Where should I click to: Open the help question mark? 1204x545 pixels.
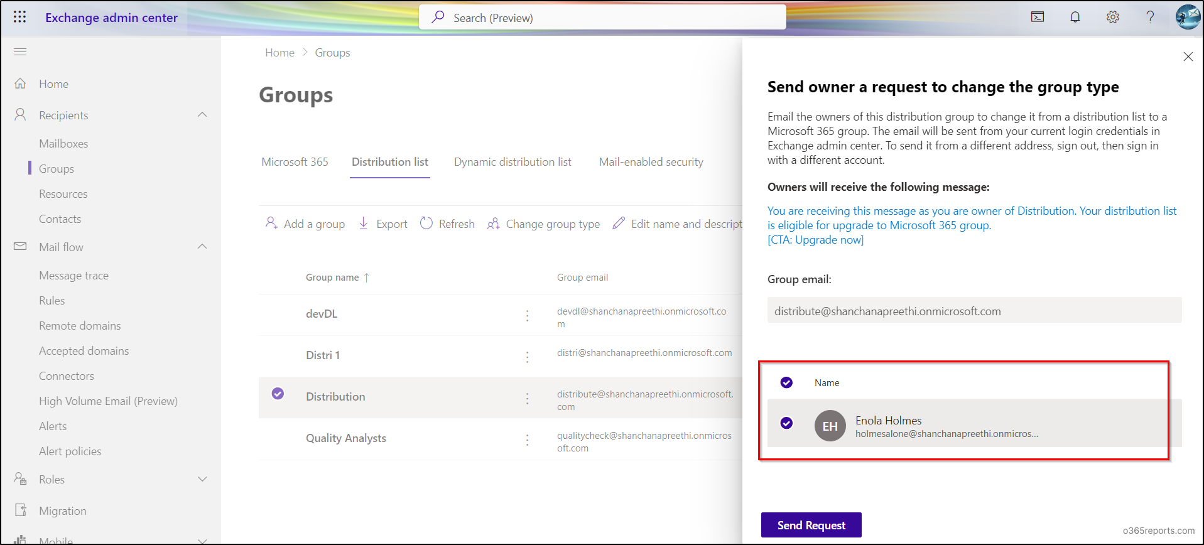1150,17
